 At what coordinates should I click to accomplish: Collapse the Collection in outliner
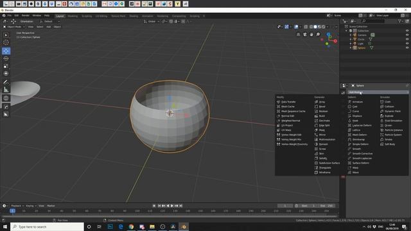[x=347, y=31]
